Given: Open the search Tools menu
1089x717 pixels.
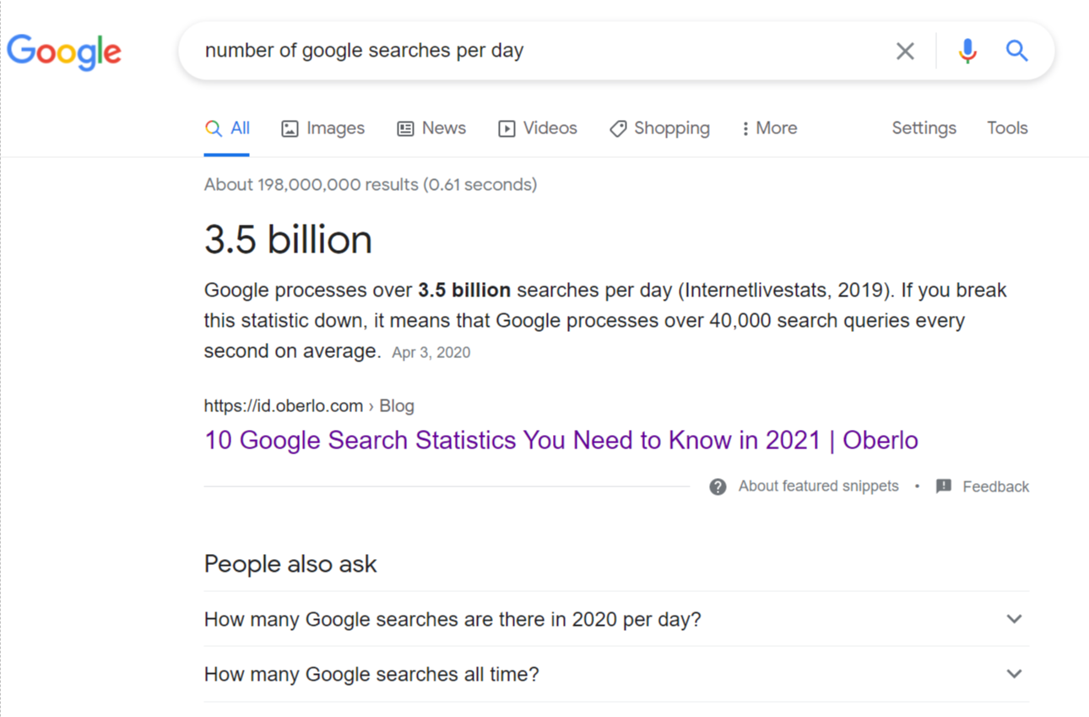Looking at the screenshot, I should point(1007,128).
